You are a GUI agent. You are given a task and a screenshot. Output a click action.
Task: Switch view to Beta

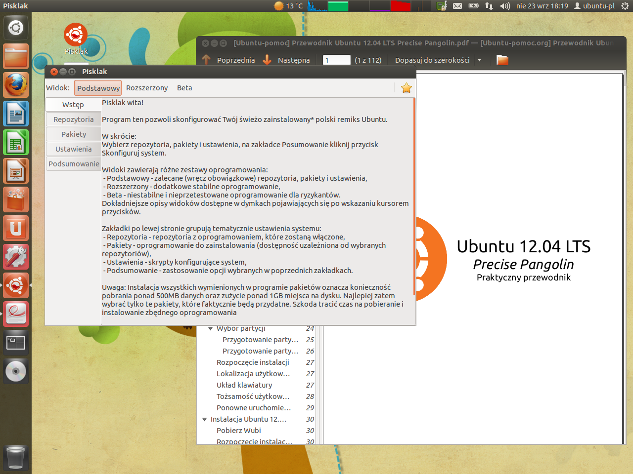pyautogui.click(x=184, y=88)
